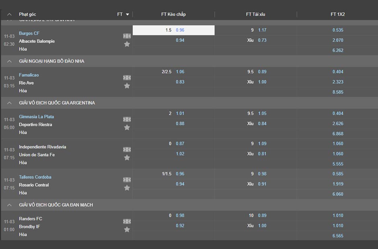
Task: Favorite the Burgos CF vs Albacete match
Action: 127,44
